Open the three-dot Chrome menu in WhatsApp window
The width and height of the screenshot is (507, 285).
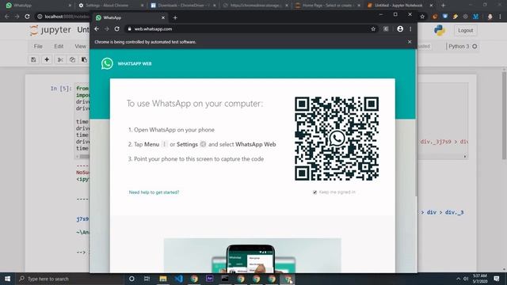(x=410, y=29)
